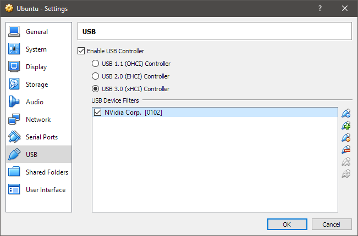
Task: Disable the NVidia Corp. filter checkbox
Action: pyautogui.click(x=98, y=113)
